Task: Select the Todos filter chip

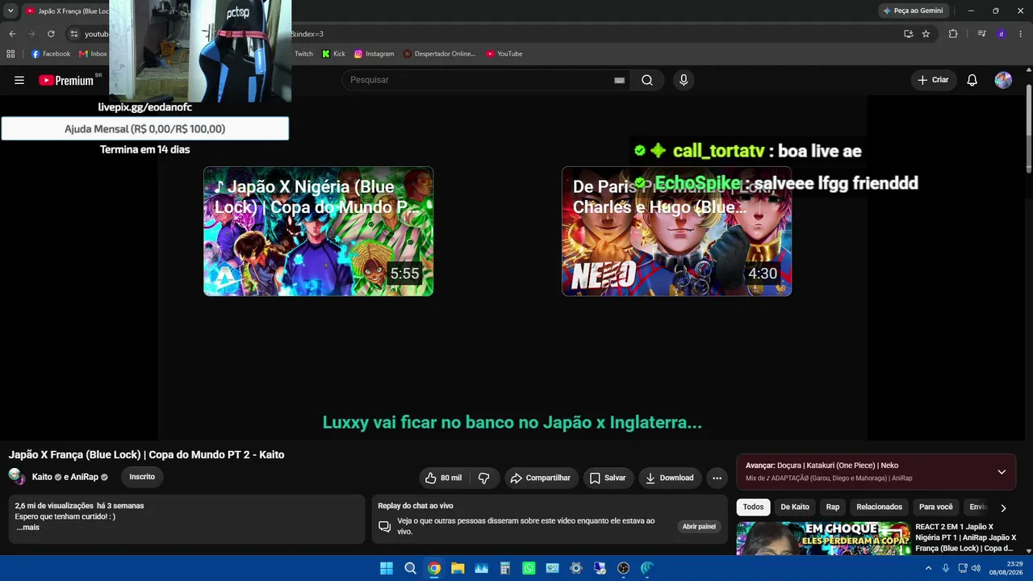Action: (753, 507)
